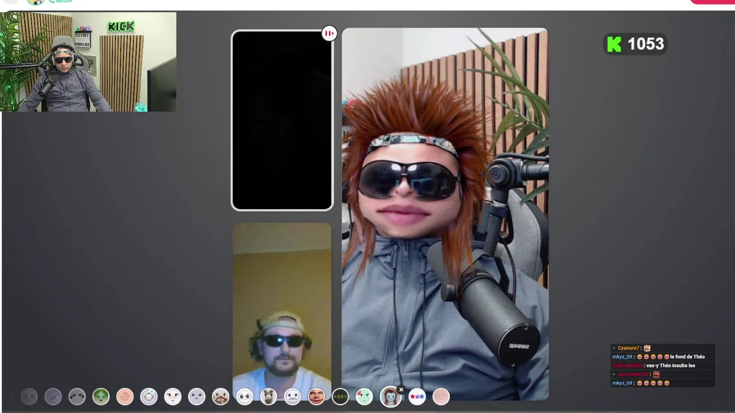Choose the leftmost dimmed sleepy face filter
735x413 pixels.
[29, 396]
